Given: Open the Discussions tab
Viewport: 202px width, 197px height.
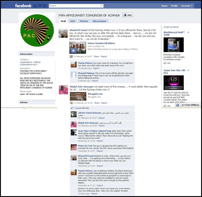Looking at the screenshot, I should (x=100, y=21).
